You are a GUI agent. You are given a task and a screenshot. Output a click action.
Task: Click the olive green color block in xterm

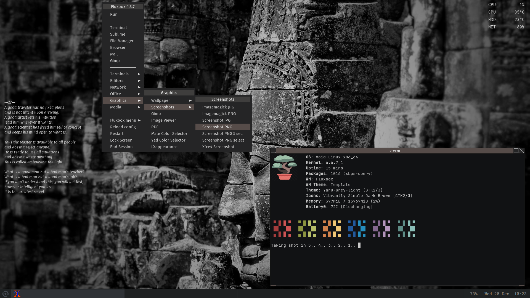(x=307, y=229)
